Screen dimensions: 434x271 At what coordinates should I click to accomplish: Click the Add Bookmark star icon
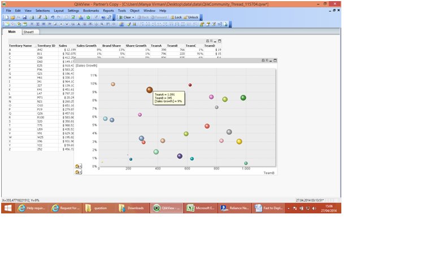(x=88, y=17)
